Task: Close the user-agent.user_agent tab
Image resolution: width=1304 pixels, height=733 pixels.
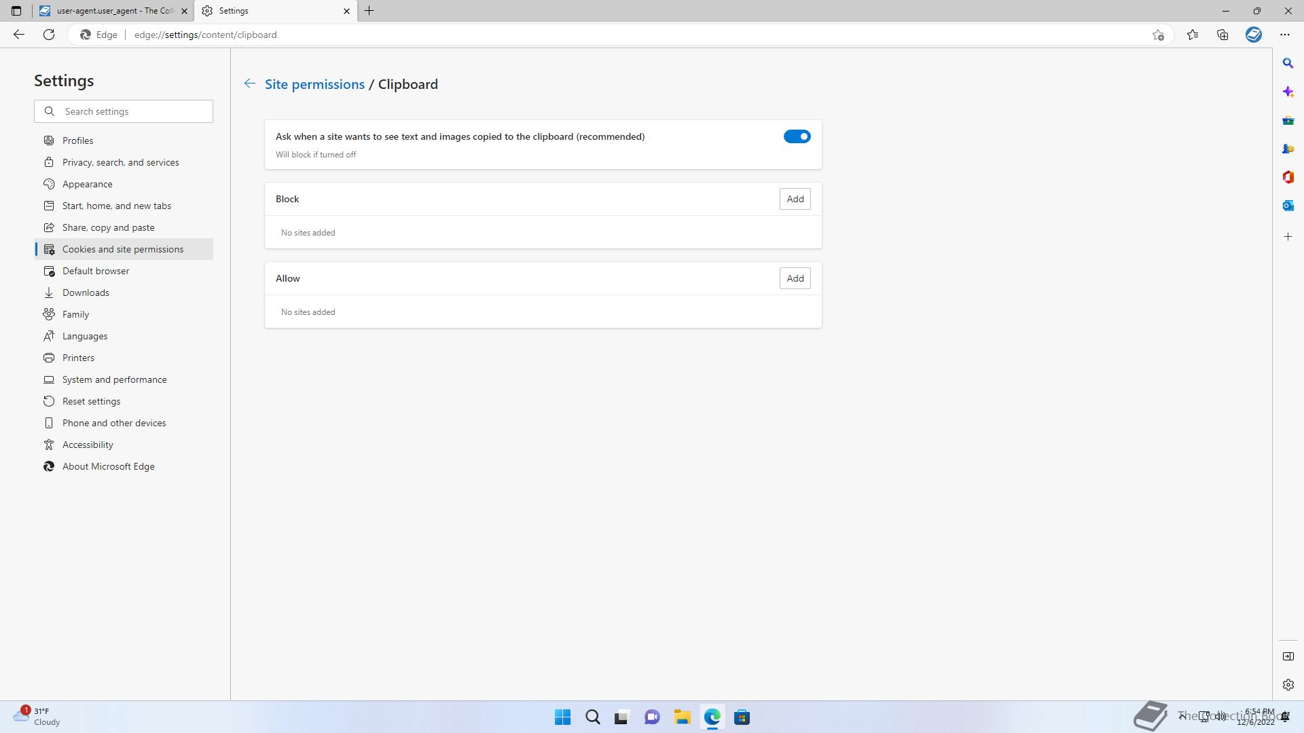Action: pyautogui.click(x=184, y=11)
